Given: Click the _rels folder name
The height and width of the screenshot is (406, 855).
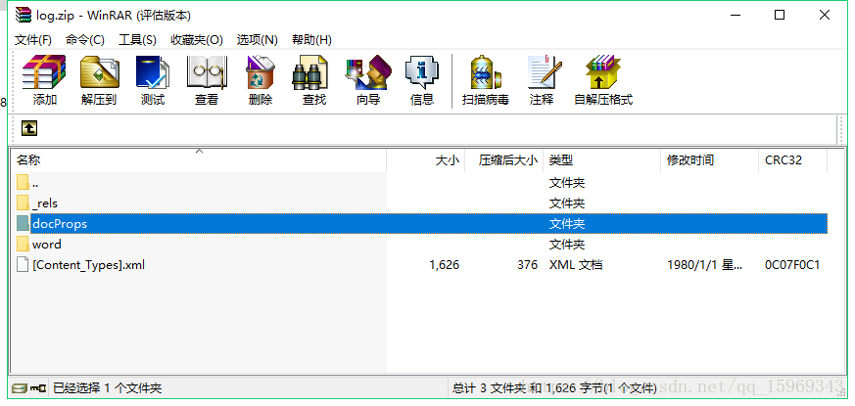Looking at the screenshot, I should (45, 203).
